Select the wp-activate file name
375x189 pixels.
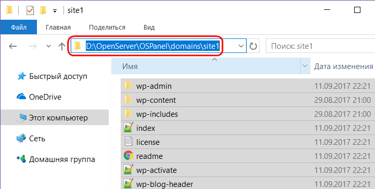click(x=157, y=170)
